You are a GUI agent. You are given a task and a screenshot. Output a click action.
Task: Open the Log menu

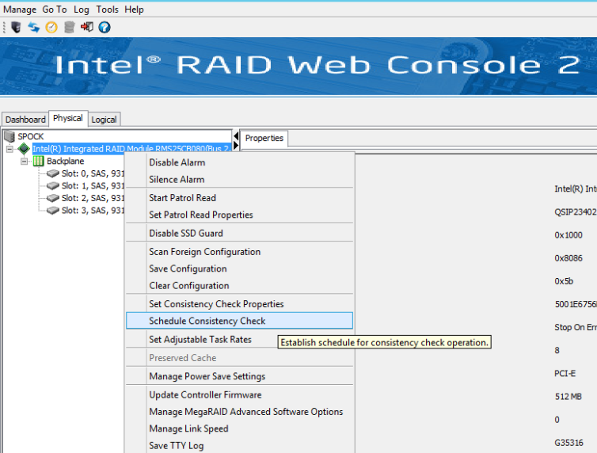(x=81, y=10)
